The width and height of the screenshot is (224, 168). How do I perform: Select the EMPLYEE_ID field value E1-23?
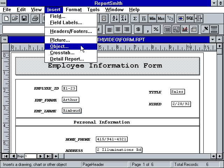coord(69,89)
